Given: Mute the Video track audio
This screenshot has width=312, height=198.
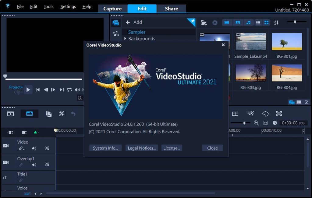Looking at the screenshot, I should point(34,148).
